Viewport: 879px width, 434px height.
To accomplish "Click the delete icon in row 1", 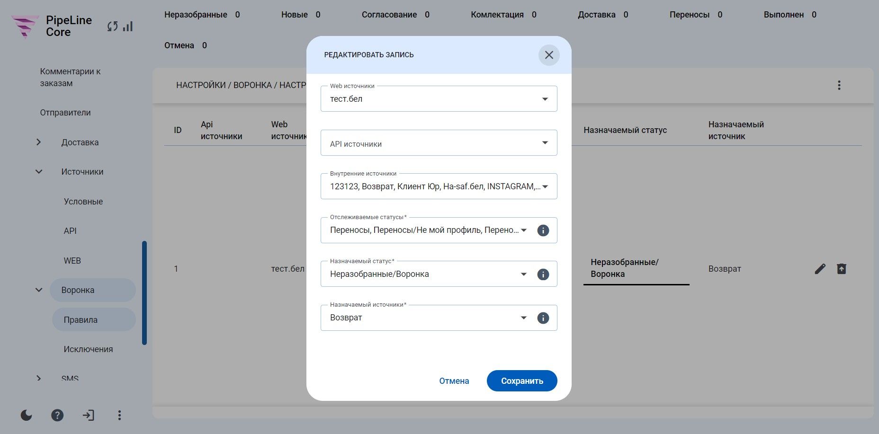I will coord(841,269).
